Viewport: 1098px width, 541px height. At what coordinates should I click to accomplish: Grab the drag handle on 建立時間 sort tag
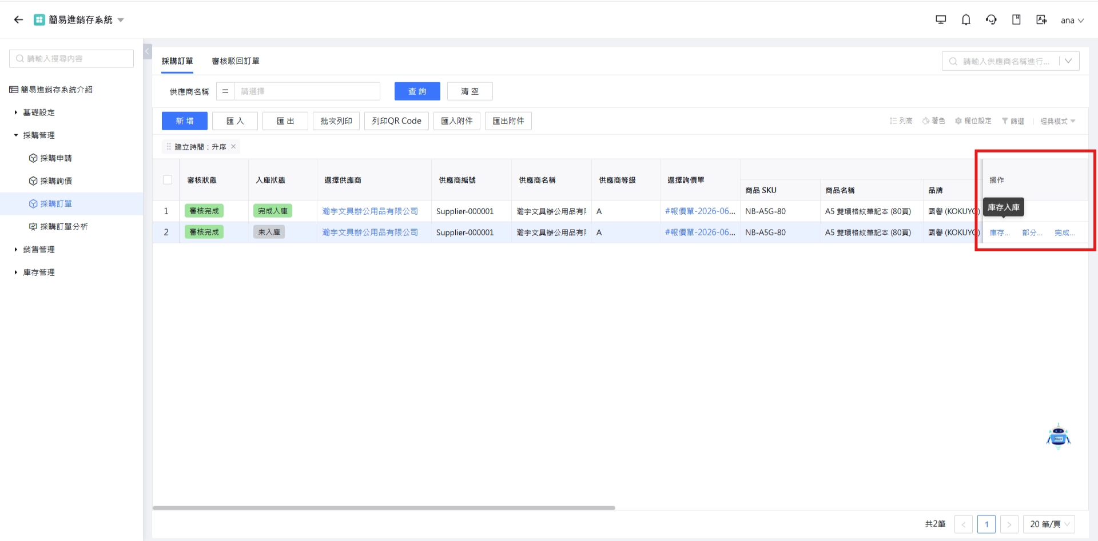pos(169,147)
